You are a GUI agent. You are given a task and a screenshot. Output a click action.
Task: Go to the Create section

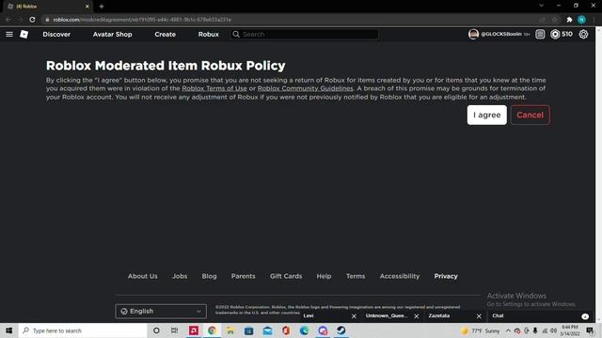(x=166, y=34)
